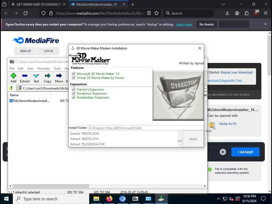Open the WinZip for PC link
272x204 pixels.
point(228,124)
